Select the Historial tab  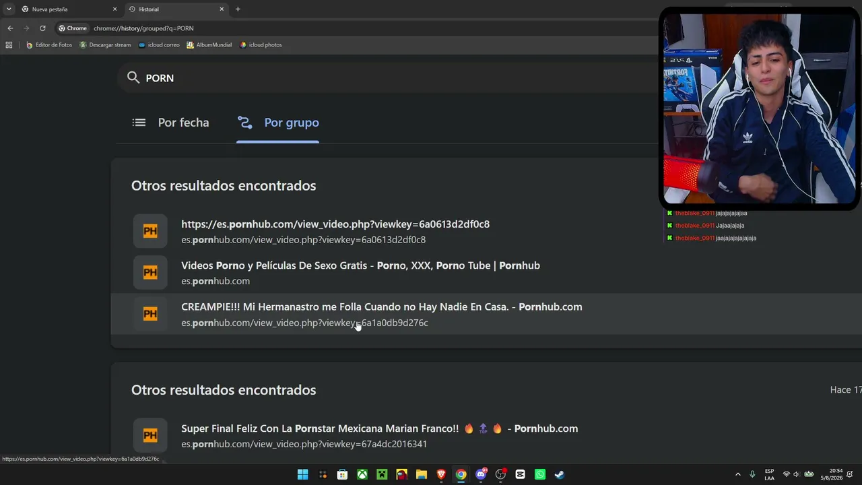click(175, 9)
